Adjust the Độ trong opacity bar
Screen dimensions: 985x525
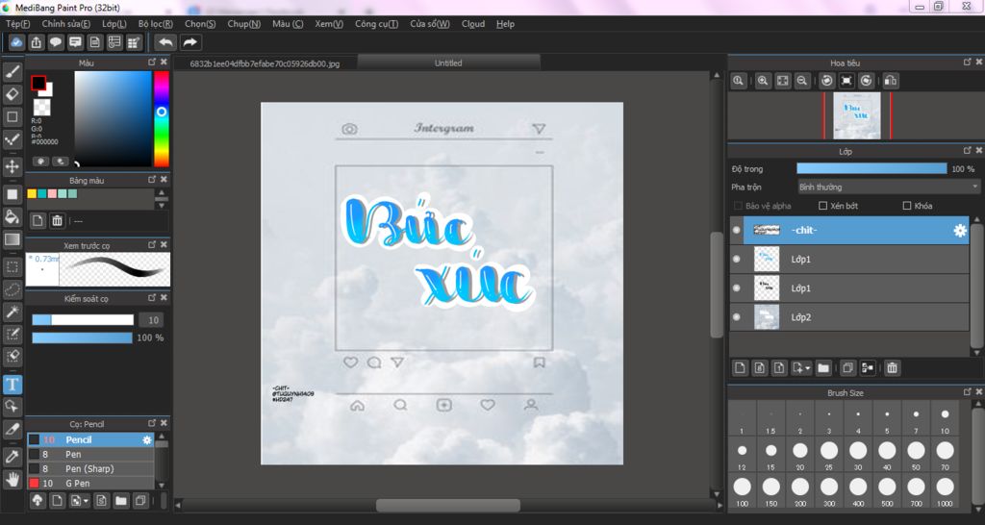[871, 168]
